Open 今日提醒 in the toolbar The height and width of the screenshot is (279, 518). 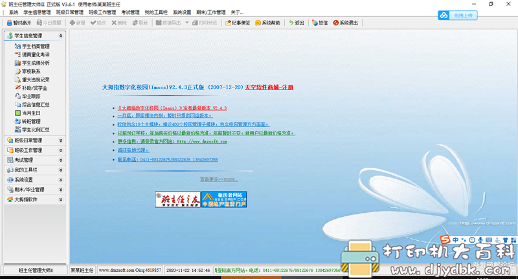[x=49, y=23]
